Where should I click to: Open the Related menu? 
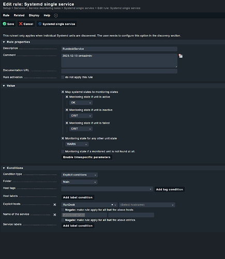pyautogui.click(x=19, y=16)
